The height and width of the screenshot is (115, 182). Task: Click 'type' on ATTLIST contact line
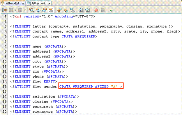pos(55,37)
